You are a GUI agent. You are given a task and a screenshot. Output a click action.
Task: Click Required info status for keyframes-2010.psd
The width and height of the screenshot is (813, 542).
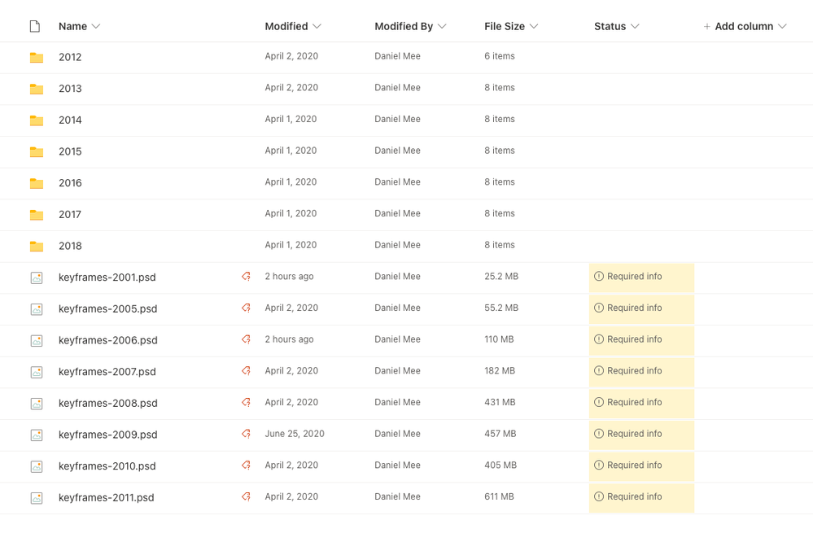[634, 466]
